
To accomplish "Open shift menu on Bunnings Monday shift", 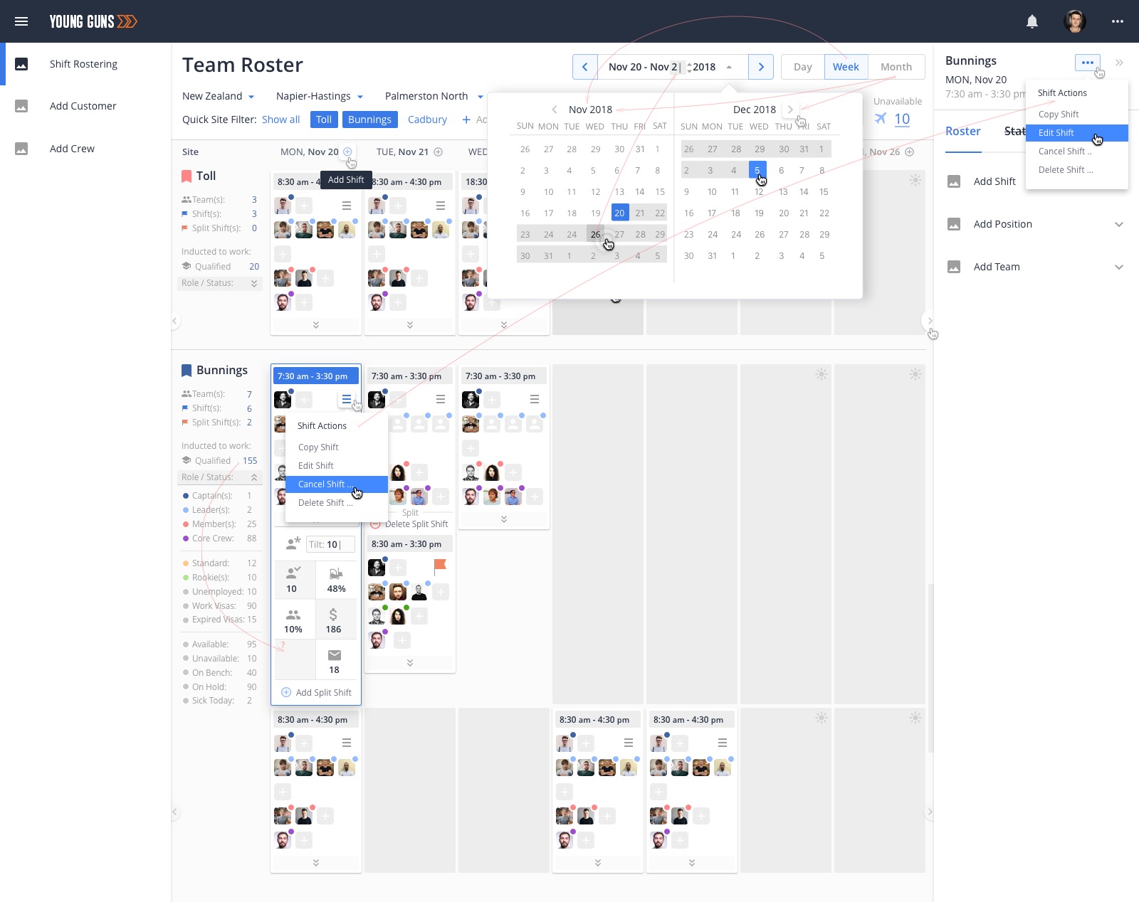I will (347, 399).
